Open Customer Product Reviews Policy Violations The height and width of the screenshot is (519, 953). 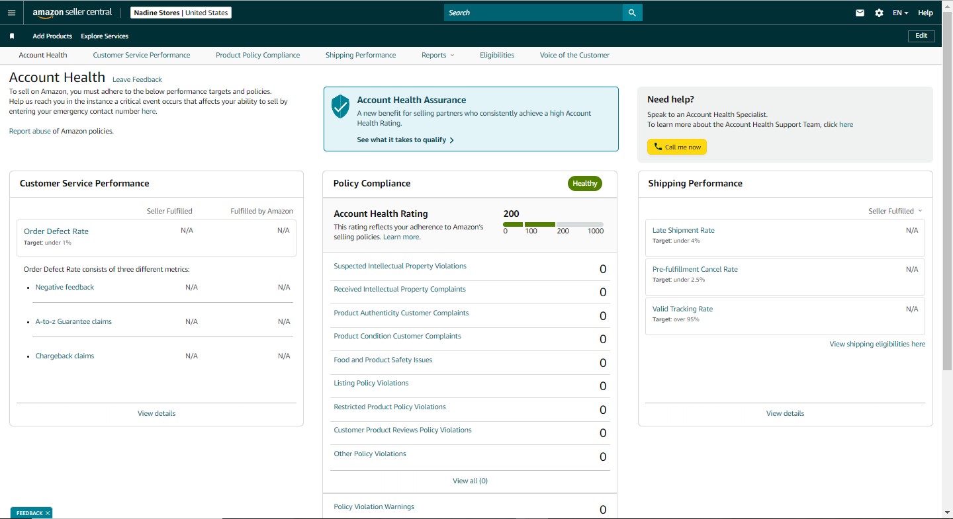(x=402, y=430)
